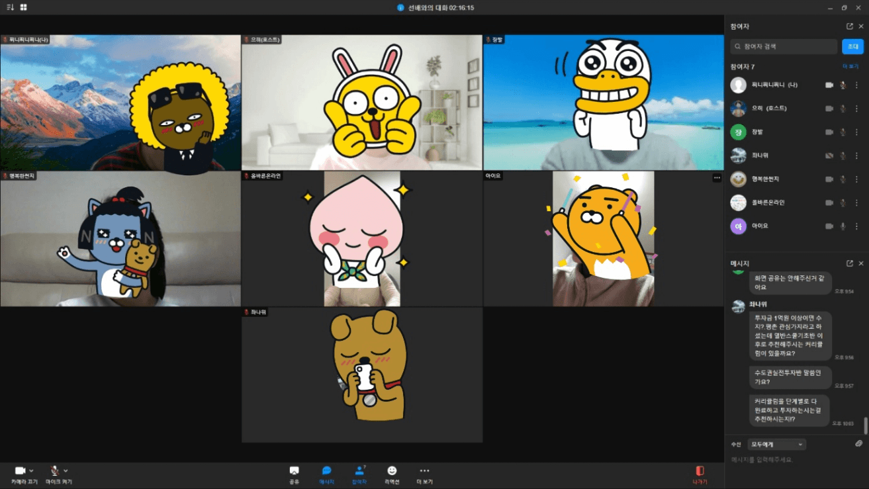
Task: Click camera icon in 장발 row
Action: coord(829,132)
